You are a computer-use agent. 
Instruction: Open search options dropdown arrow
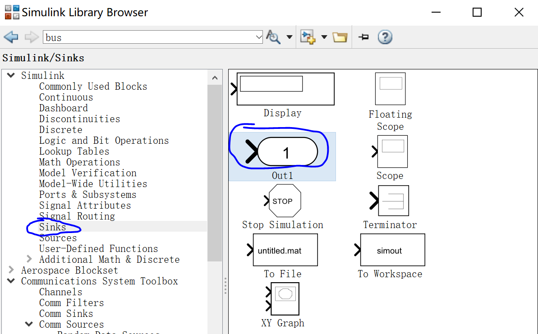pyautogui.click(x=290, y=37)
